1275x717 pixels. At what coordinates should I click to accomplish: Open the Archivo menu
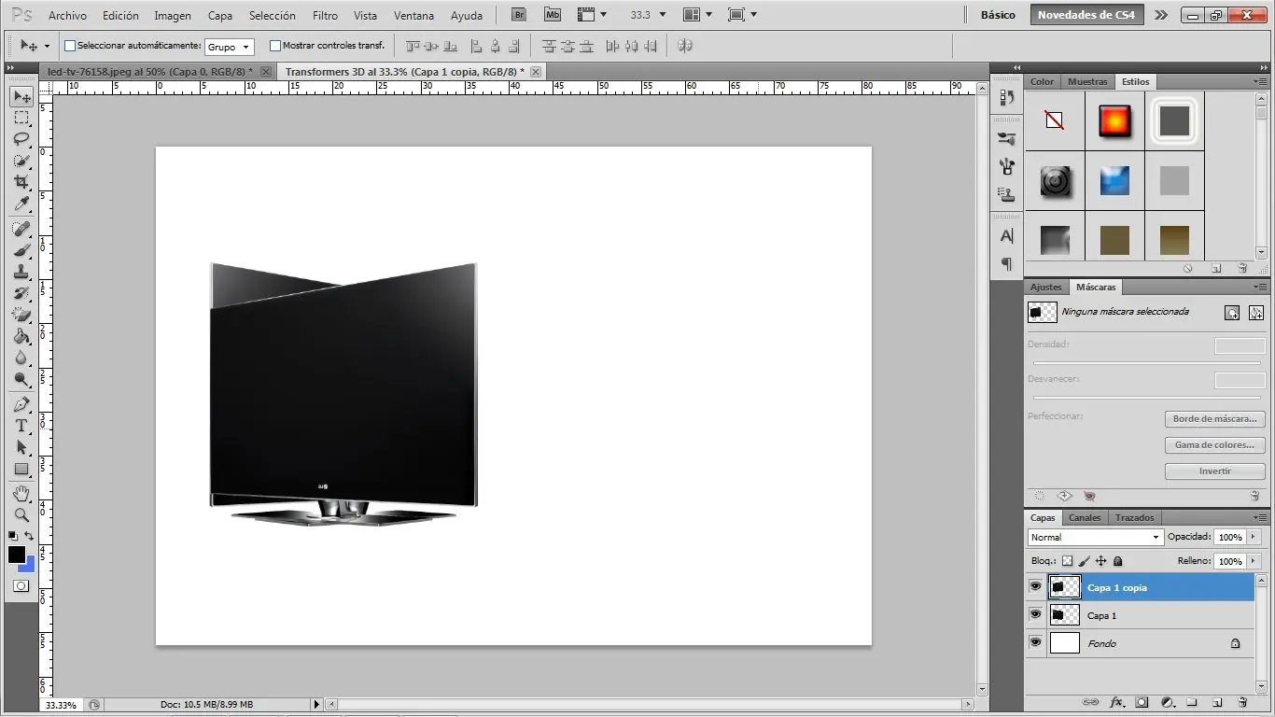click(67, 16)
